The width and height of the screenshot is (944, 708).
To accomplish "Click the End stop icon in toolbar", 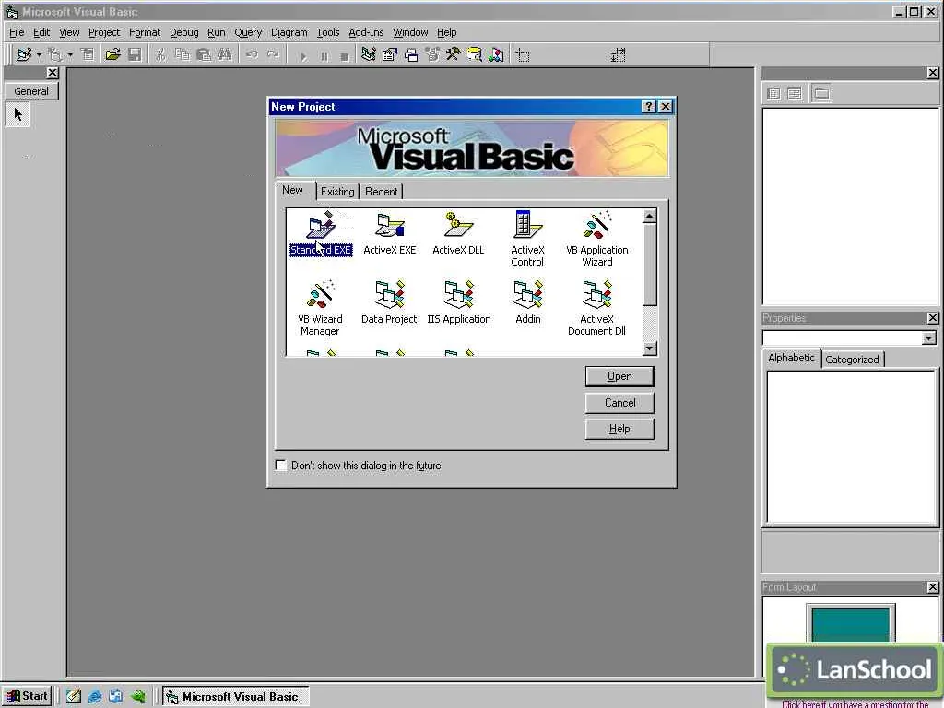I will [x=345, y=56].
